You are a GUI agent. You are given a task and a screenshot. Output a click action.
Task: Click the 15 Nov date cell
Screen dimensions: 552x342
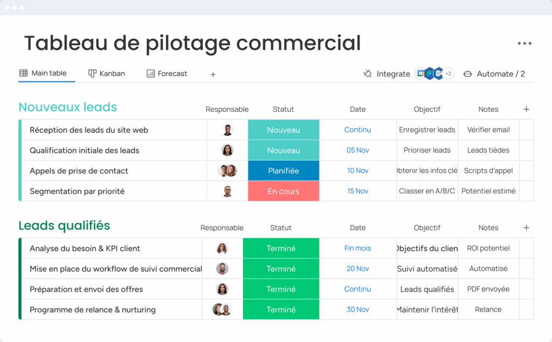358,191
